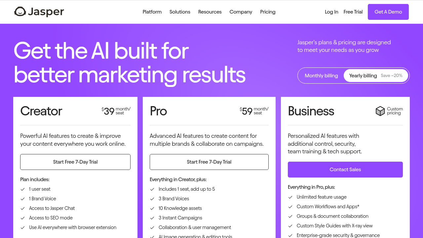Image resolution: width=423 pixels, height=238 pixels.
Task: Open the Platform menu
Action: pos(152,12)
